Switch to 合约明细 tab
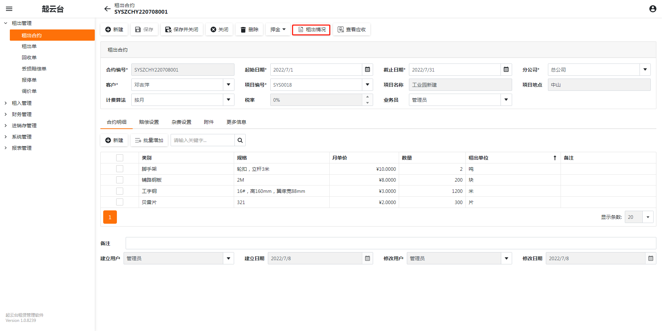Viewport: 662px width, 331px height. [117, 122]
